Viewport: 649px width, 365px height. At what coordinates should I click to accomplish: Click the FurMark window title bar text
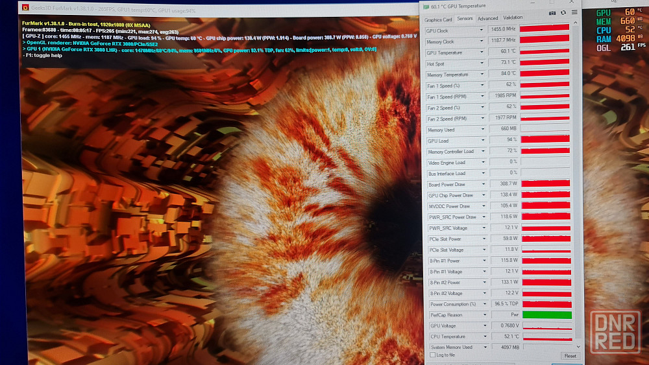pos(114,10)
